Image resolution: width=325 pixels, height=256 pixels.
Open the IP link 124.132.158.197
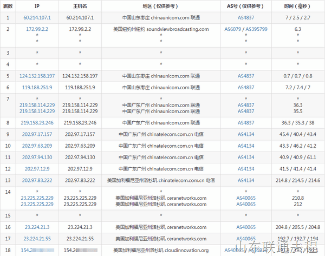[37, 76]
